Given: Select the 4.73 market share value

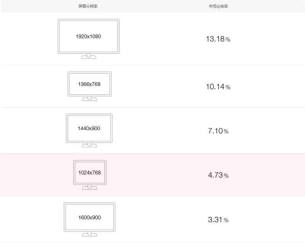Looking at the screenshot, I should click(x=215, y=175).
